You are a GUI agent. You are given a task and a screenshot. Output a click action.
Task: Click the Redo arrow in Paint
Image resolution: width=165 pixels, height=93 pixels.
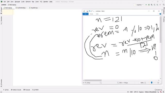click(x=92, y=11)
